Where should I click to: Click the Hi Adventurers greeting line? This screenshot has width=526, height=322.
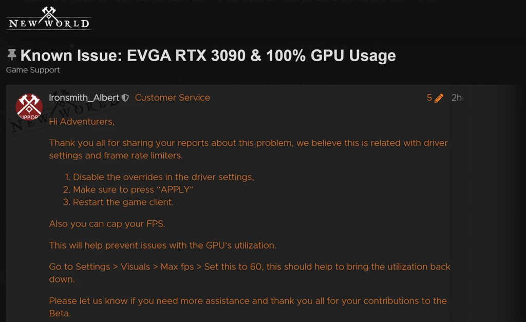point(82,121)
